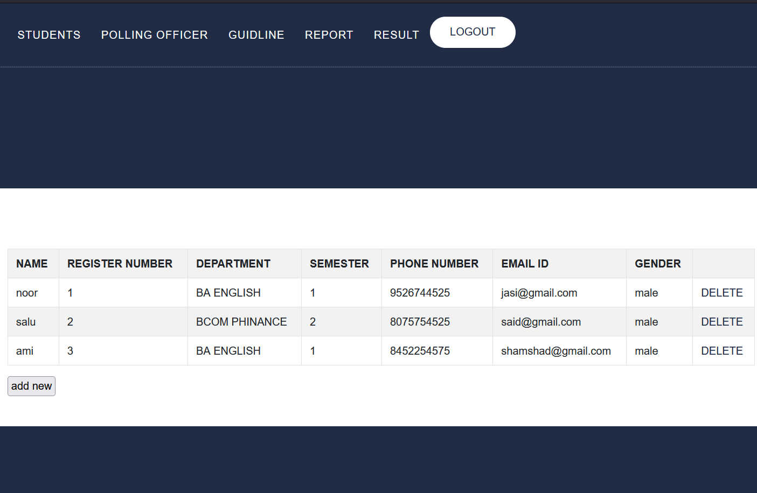
Task: Delete the student noor
Action: click(x=721, y=293)
